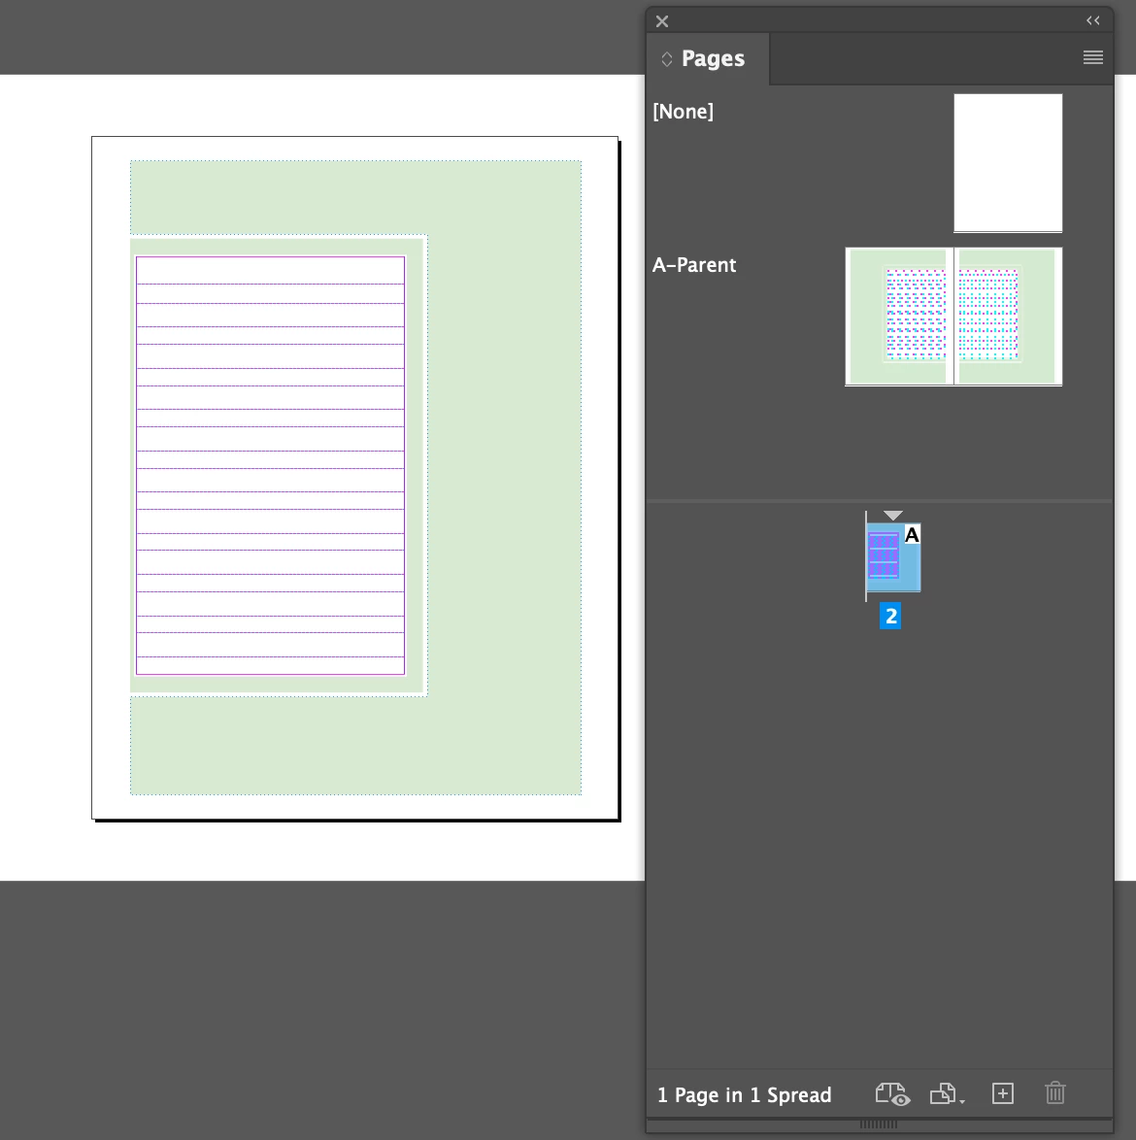Click the lined text frame on the page
The width and height of the screenshot is (1136, 1140).
click(x=270, y=465)
